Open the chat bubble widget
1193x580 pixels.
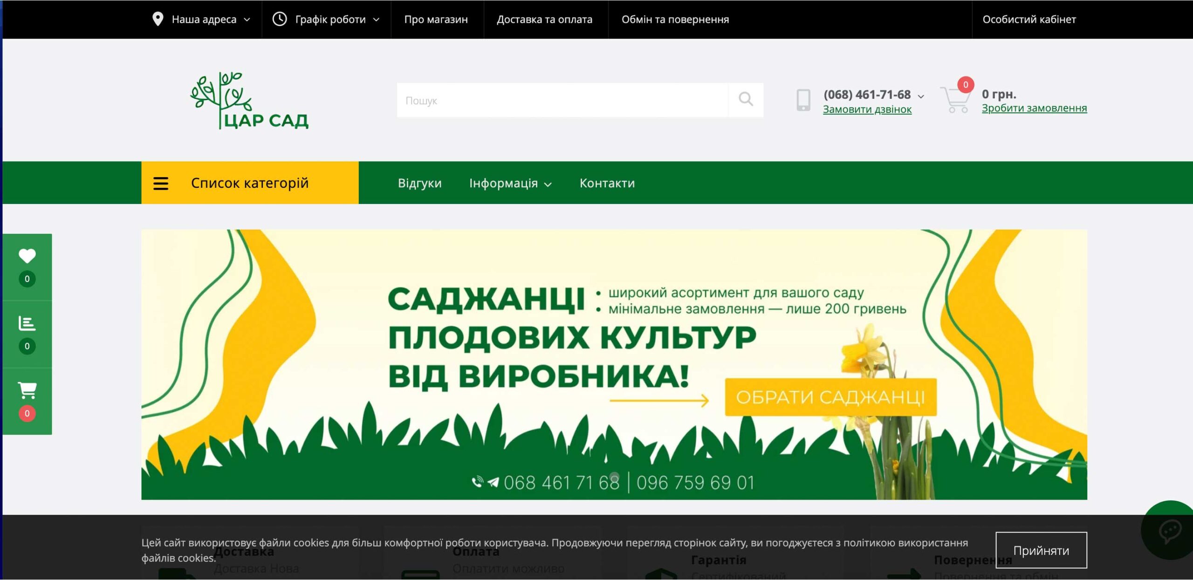(x=1170, y=530)
